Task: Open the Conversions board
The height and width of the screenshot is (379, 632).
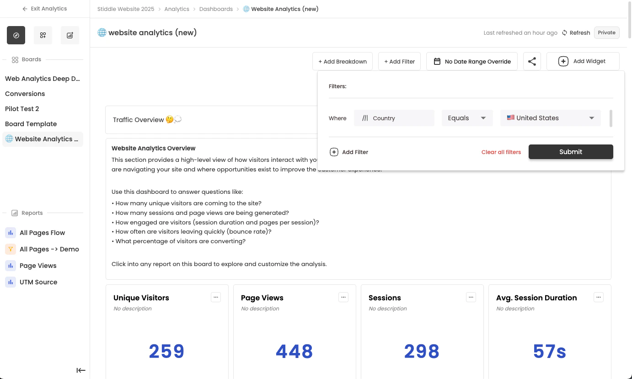Action: [25, 94]
